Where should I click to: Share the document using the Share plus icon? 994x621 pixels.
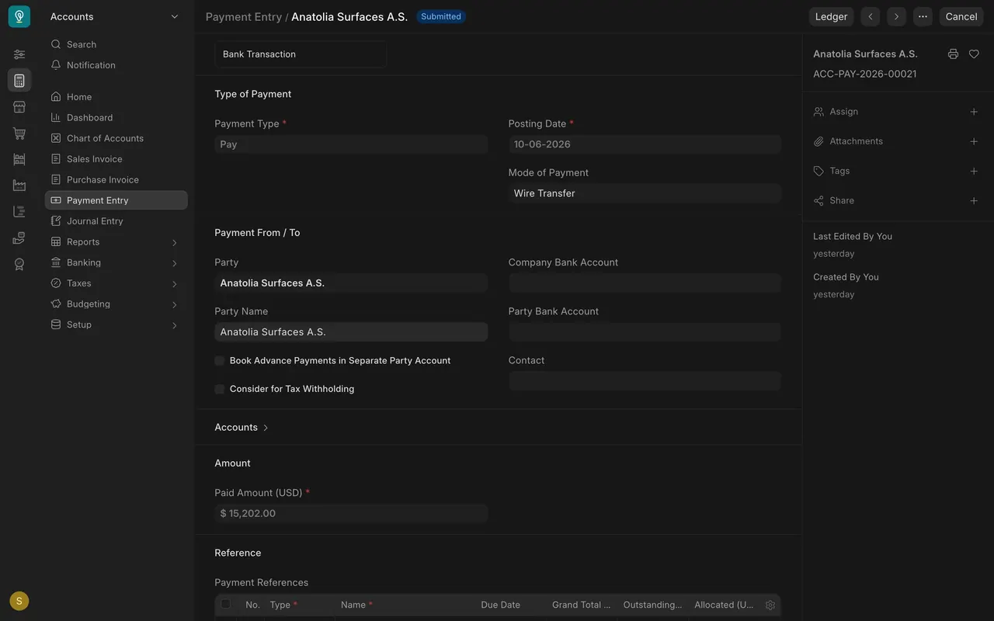click(974, 200)
